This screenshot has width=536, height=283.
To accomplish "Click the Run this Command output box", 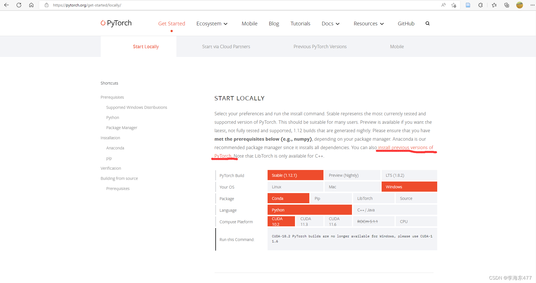I will (352, 239).
